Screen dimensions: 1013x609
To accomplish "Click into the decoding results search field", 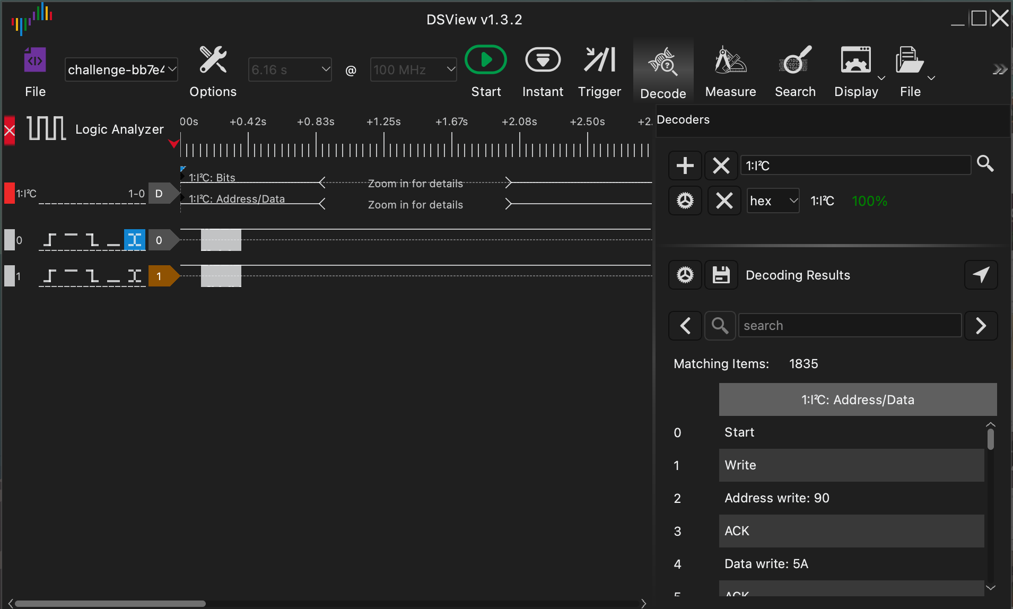I will [x=850, y=325].
